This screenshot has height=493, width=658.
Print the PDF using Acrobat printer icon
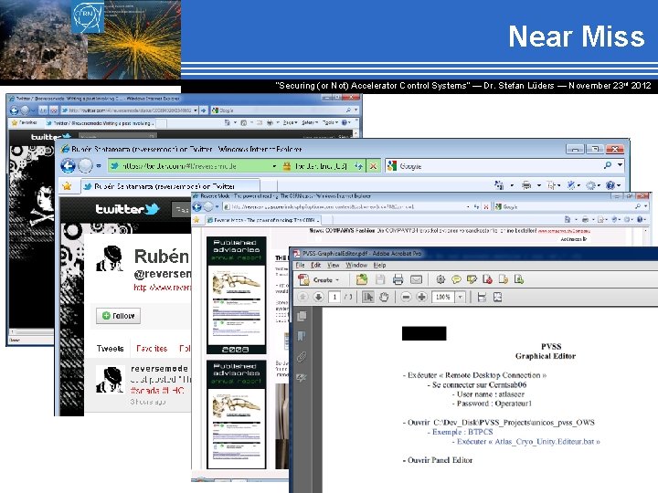click(398, 279)
